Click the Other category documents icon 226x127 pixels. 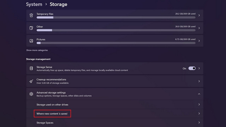[31, 28]
